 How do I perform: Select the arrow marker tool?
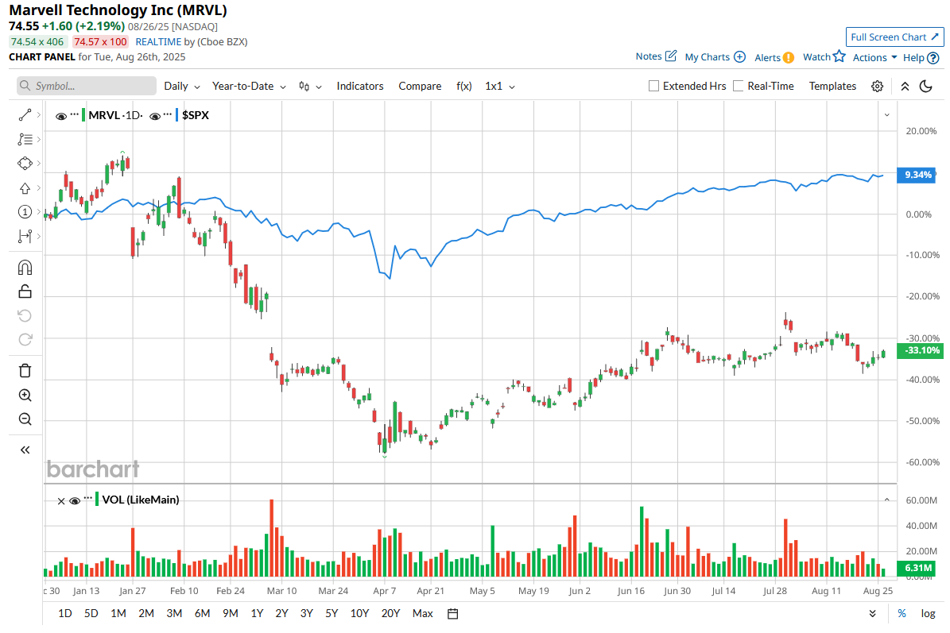25,188
